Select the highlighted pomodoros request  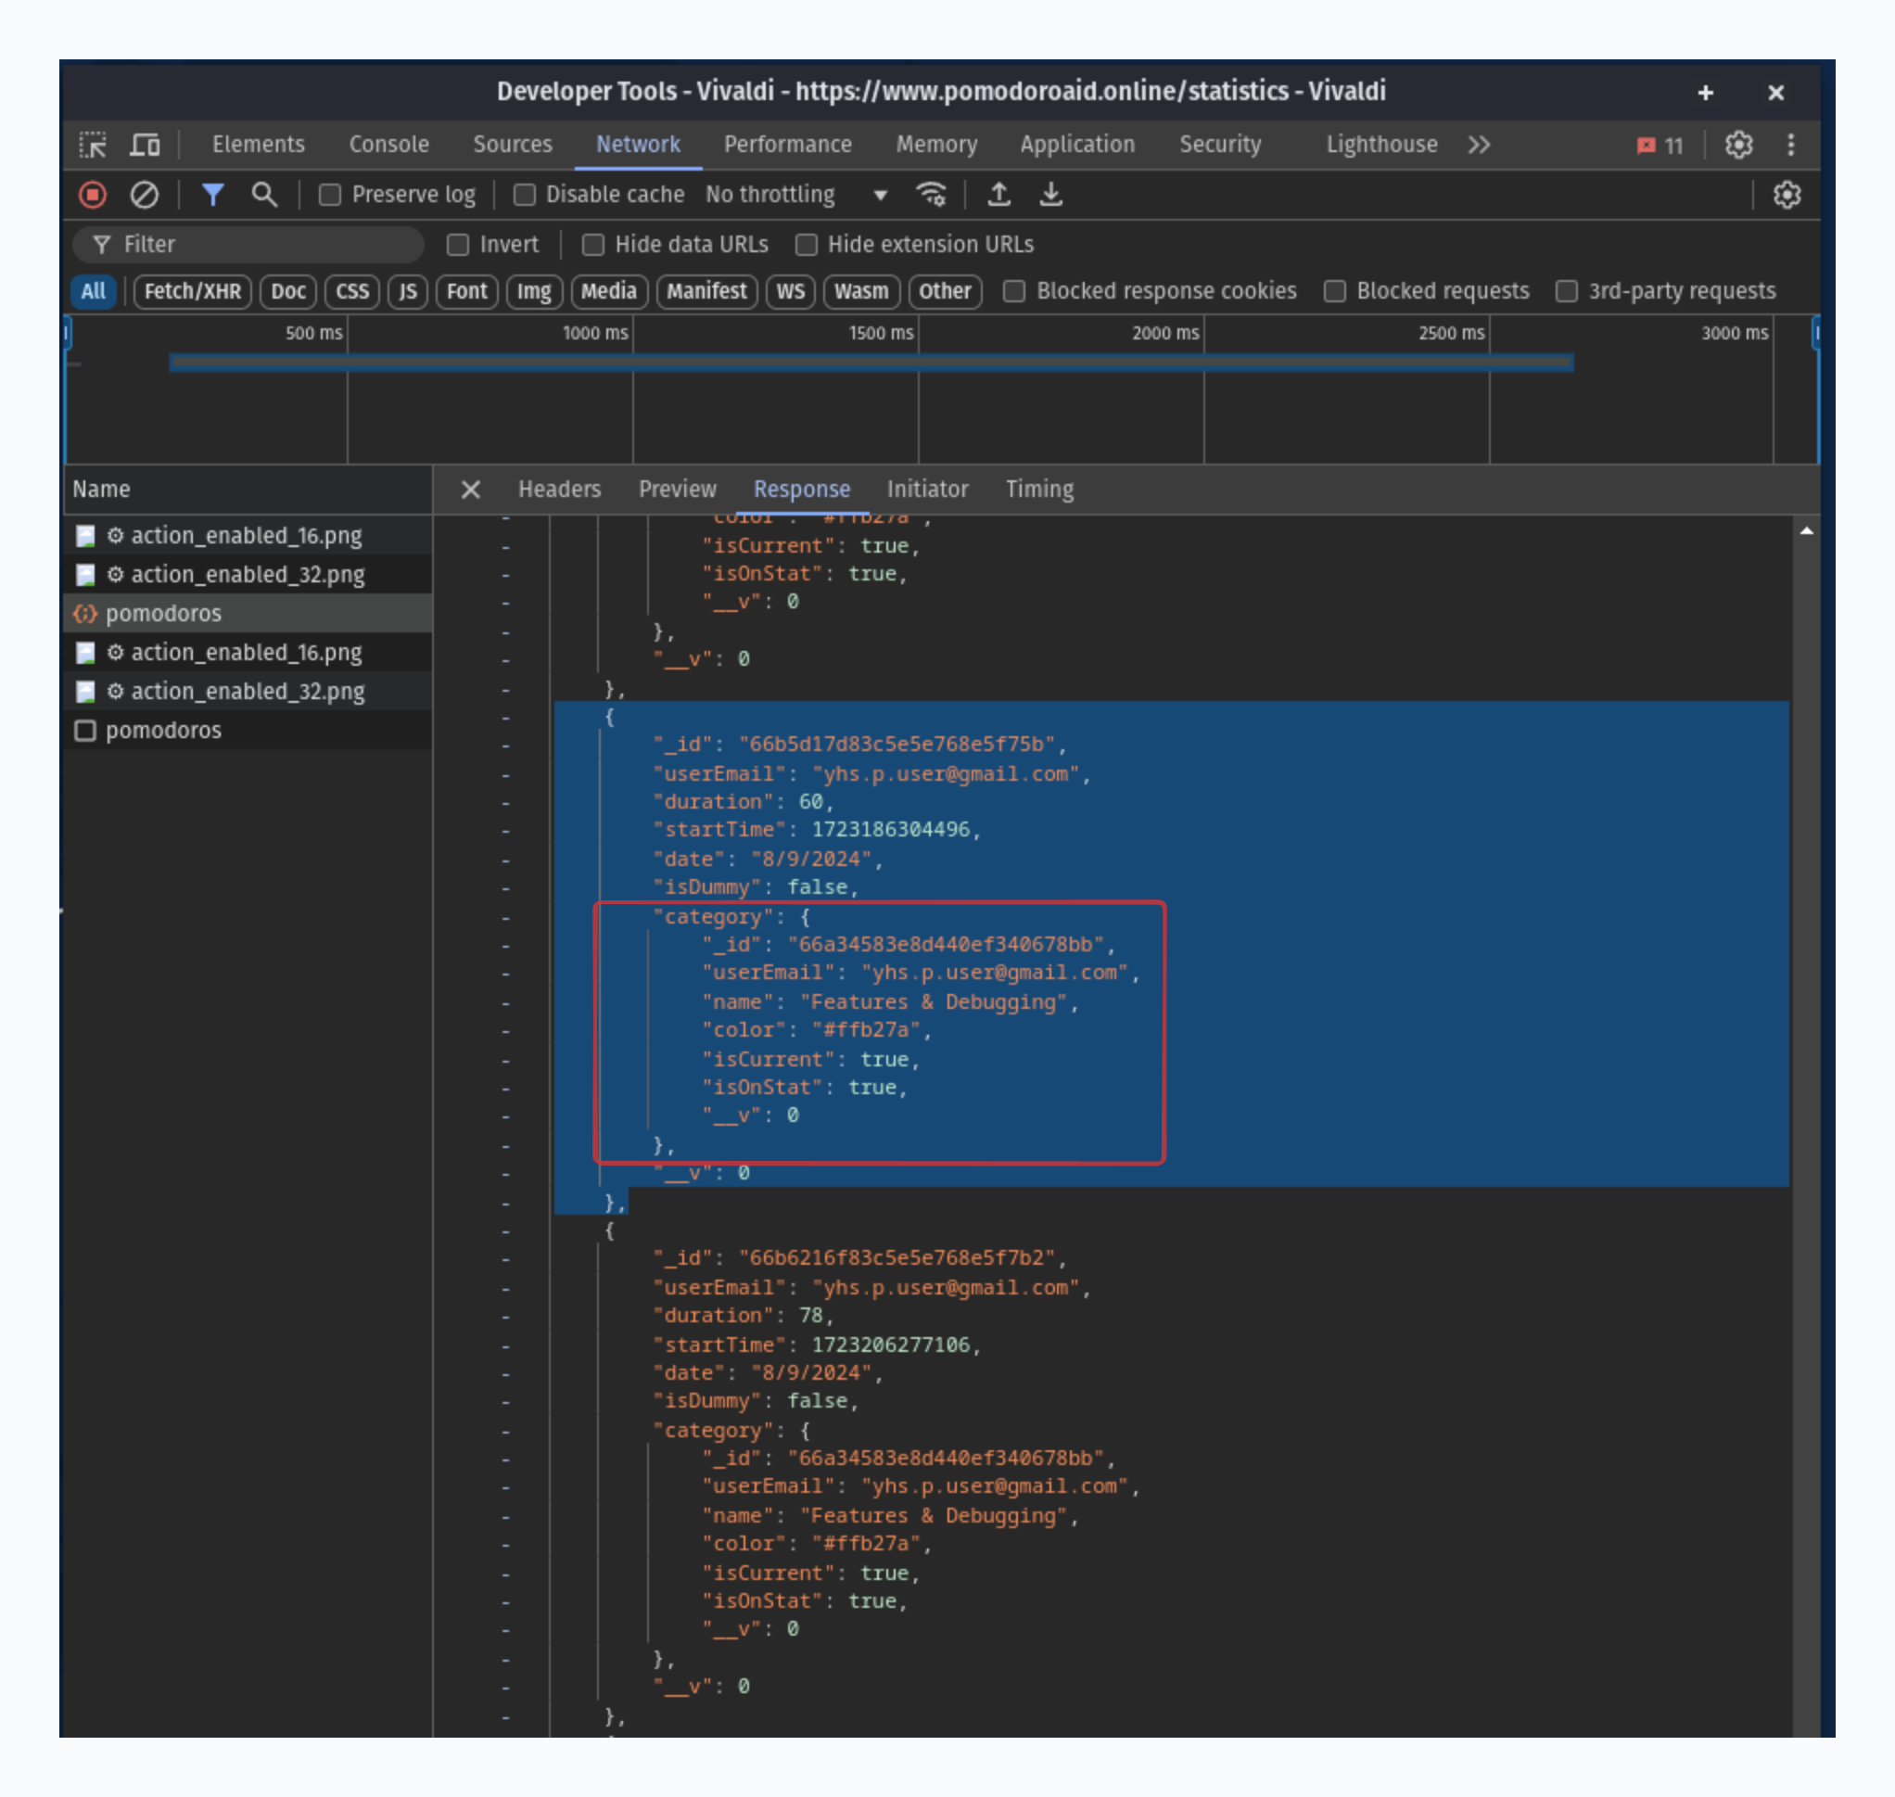pos(163,614)
